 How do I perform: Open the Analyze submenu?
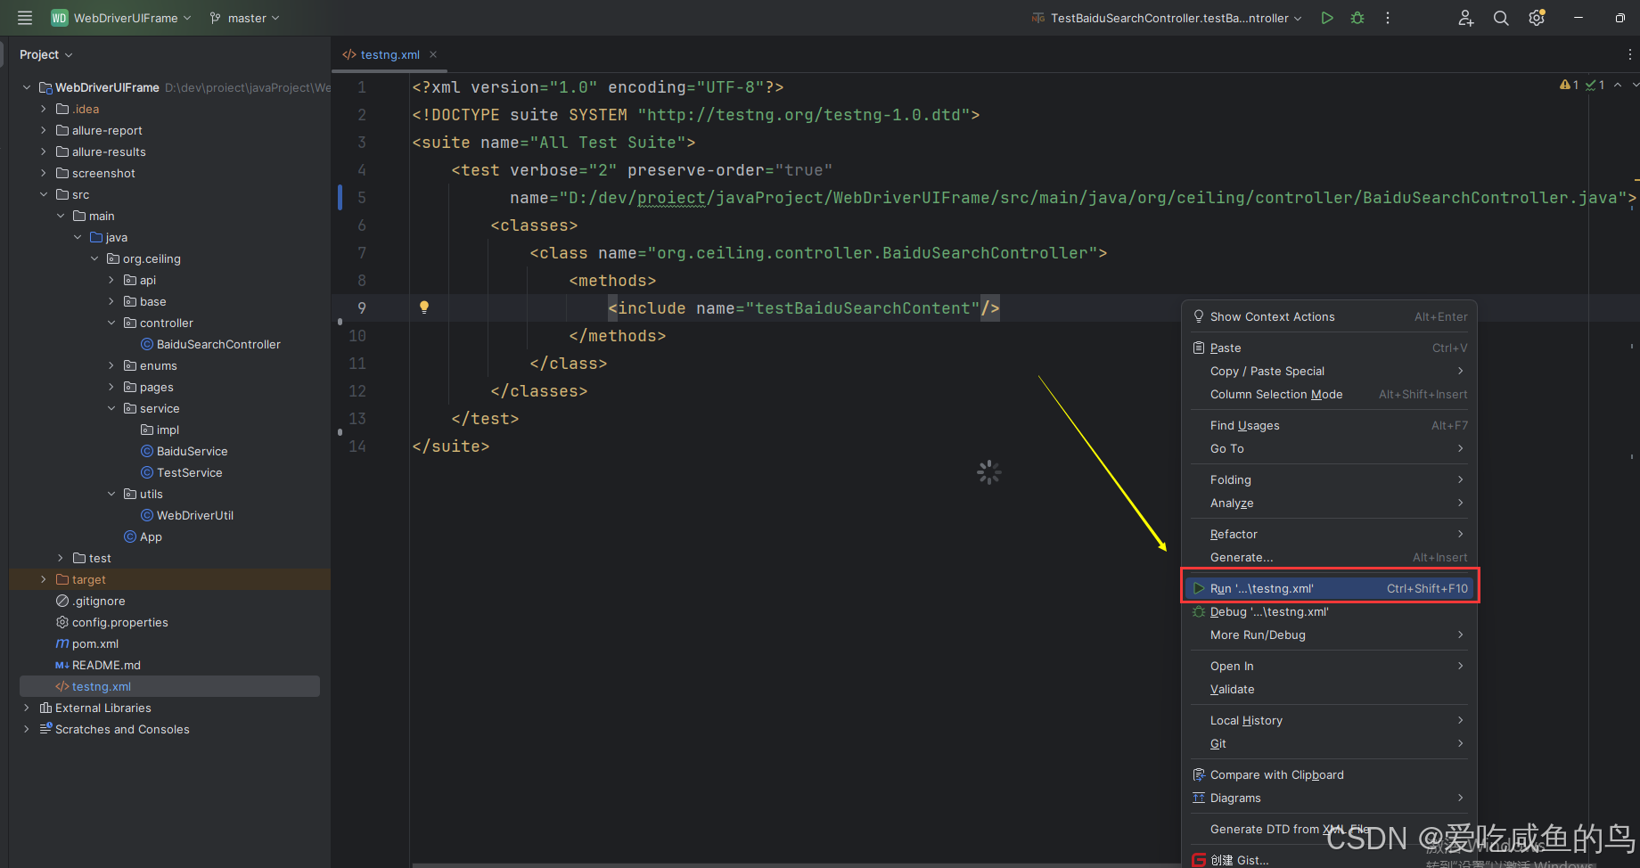1329,503
